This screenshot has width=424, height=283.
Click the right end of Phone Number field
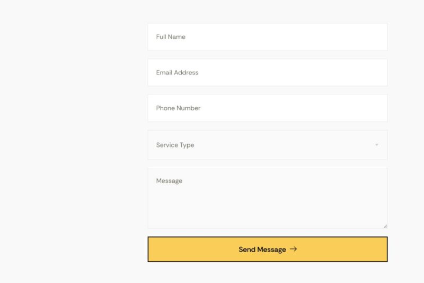[376, 108]
